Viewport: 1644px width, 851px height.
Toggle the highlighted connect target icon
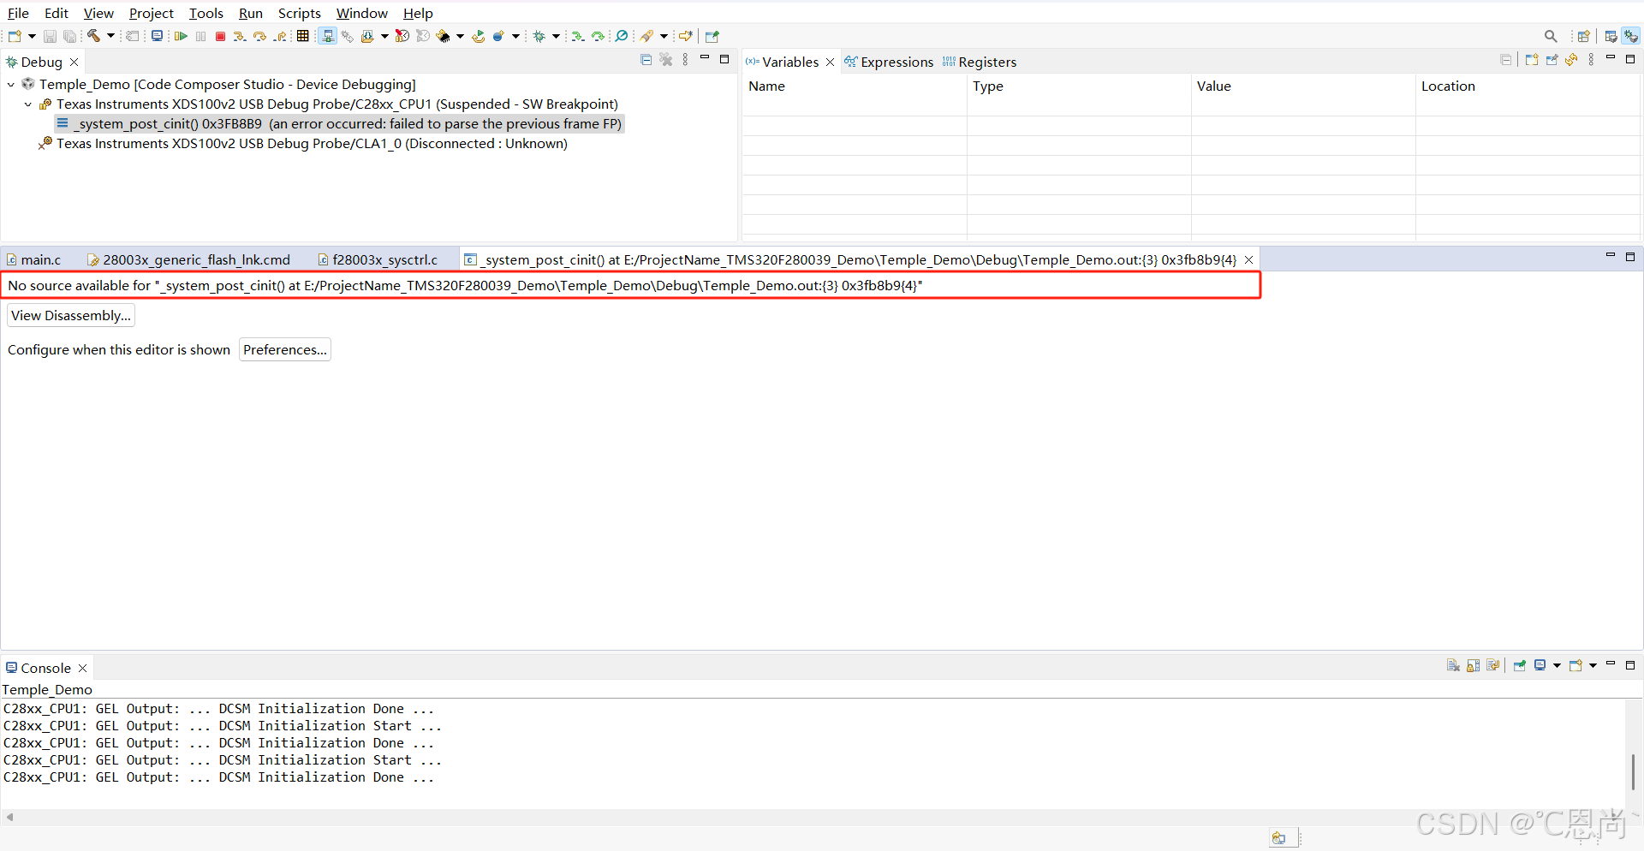point(327,36)
